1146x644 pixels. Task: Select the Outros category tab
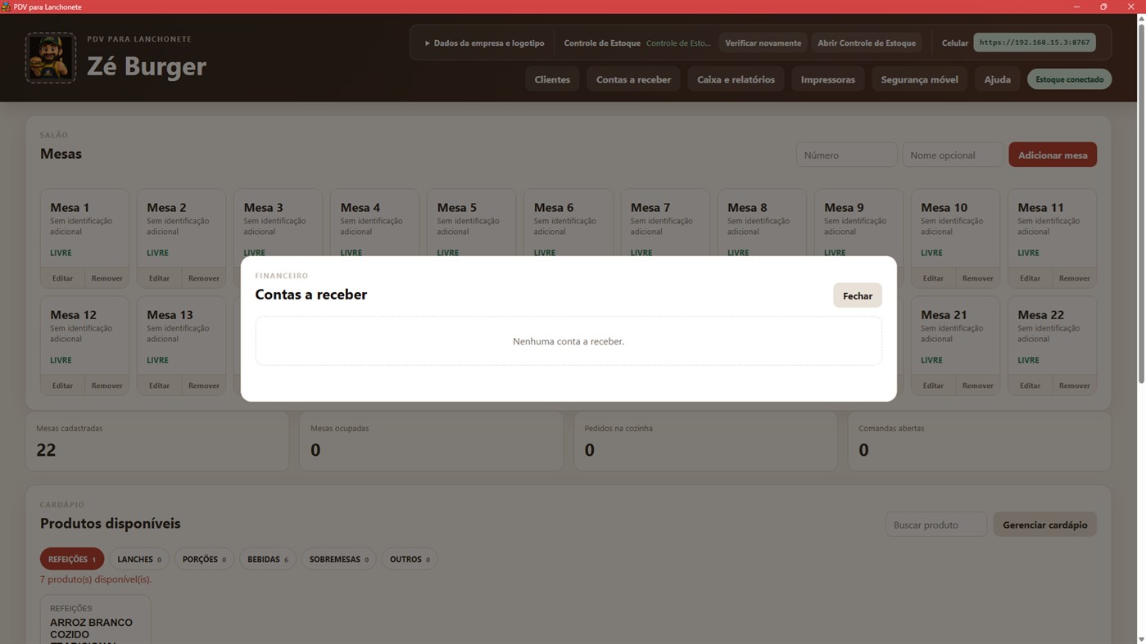pyautogui.click(x=410, y=559)
